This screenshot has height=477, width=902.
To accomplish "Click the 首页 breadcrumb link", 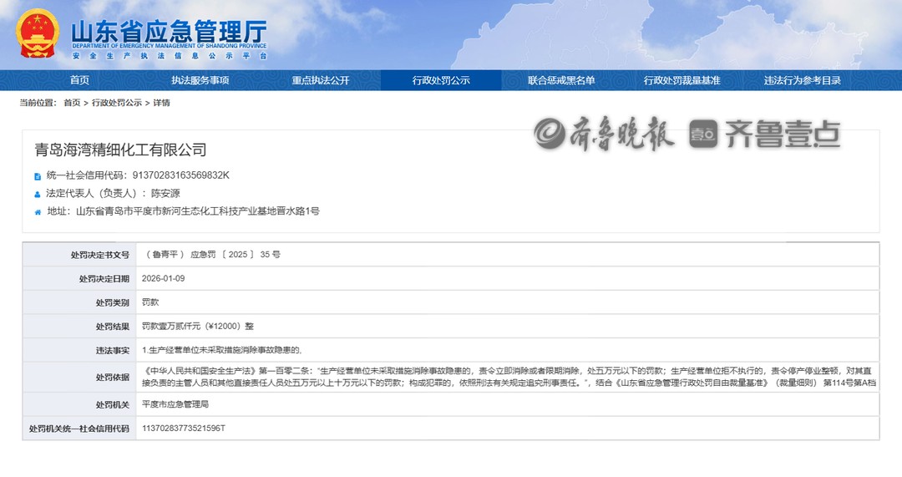I will (x=72, y=103).
